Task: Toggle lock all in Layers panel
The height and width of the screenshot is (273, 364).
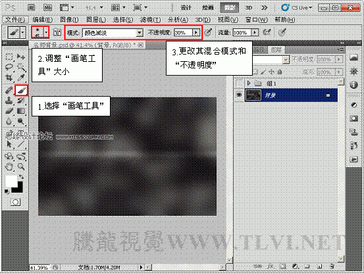Action: coord(280,72)
